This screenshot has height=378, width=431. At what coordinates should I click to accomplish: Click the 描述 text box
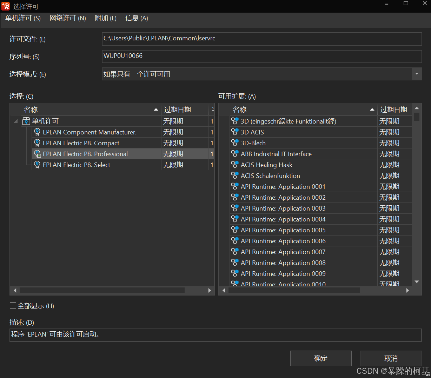[215, 335]
